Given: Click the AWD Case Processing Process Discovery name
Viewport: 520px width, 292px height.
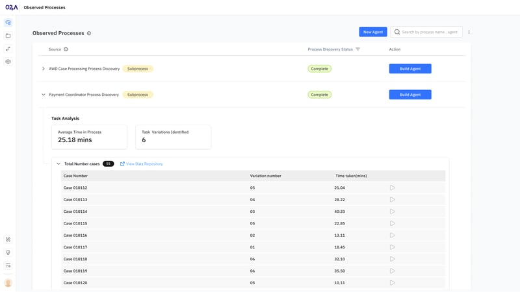Looking at the screenshot, I should pos(84,69).
